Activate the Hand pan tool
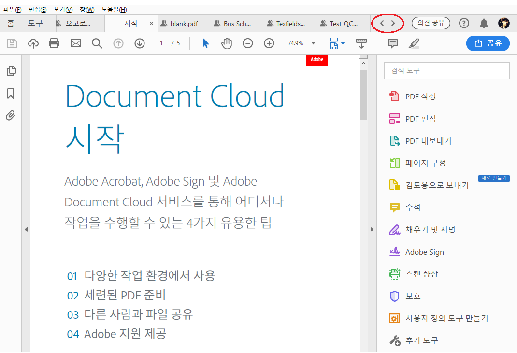The image size is (517, 353). click(227, 43)
